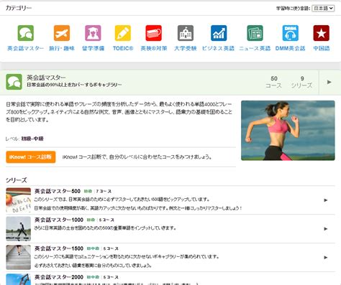Open the 英会話マスター1500 stairs thumbnail
This screenshot has width=341, height=285.
click(x=19, y=258)
